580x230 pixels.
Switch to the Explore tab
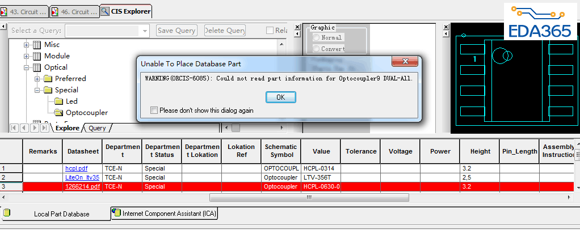68,128
